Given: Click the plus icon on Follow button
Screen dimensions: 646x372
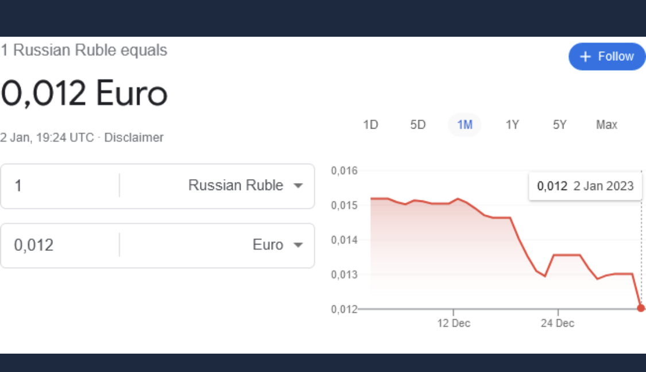Looking at the screenshot, I should pos(585,56).
